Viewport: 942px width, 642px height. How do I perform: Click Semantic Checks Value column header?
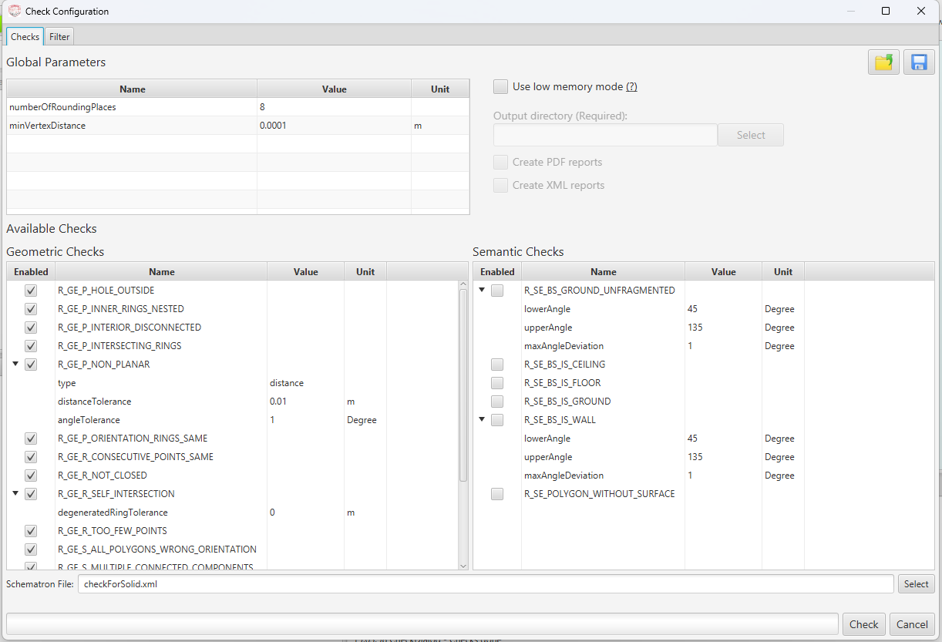point(723,271)
